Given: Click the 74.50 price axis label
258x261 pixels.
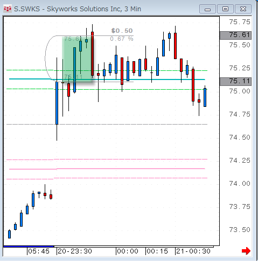Looking at the screenshot, I should pyautogui.click(x=240, y=137).
